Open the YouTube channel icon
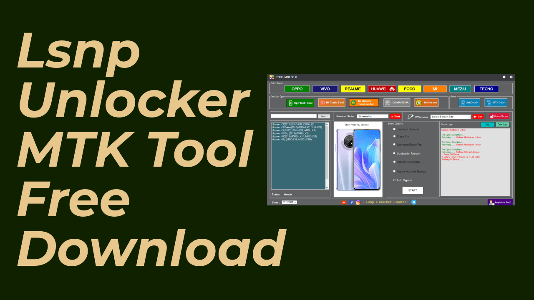 (x=344, y=202)
